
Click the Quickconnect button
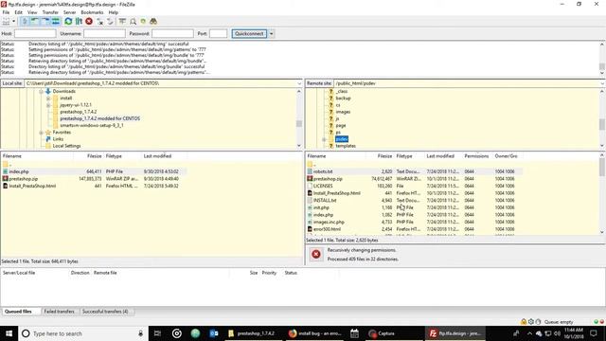(249, 34)
